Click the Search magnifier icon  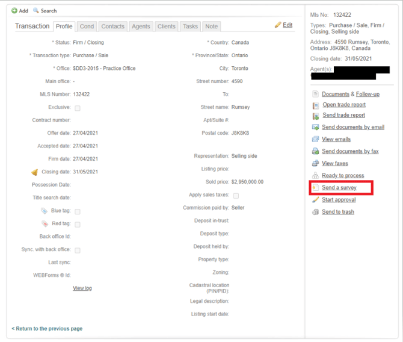tap(35, 11)
